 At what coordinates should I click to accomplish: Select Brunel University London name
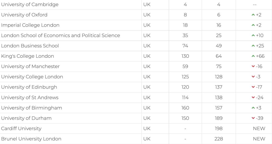[31, 139]
